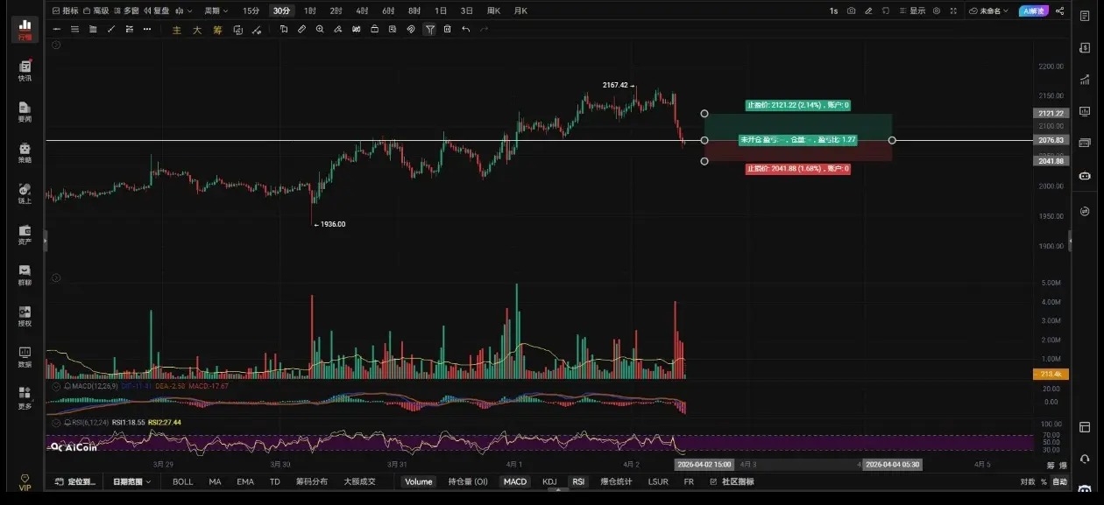Open the 快讯 news flash sidebar item
This screenshot has width=1104, height=505.
(25, 71)
